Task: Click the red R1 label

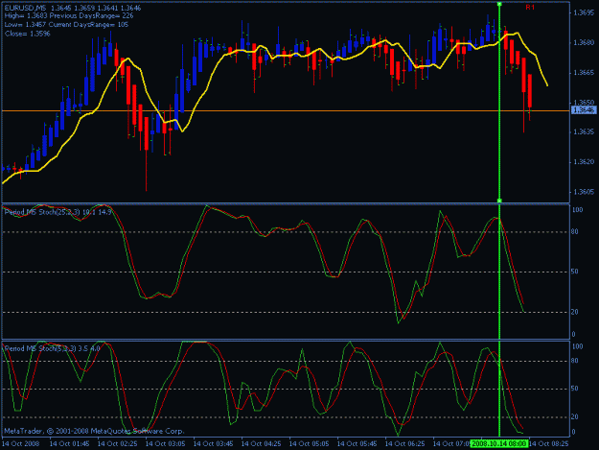Action: pos(530,8)
